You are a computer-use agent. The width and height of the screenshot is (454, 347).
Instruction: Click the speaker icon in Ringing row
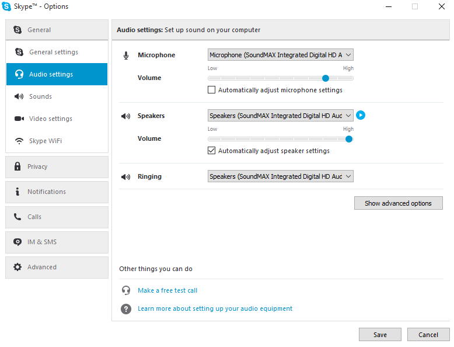click(125, 177)
